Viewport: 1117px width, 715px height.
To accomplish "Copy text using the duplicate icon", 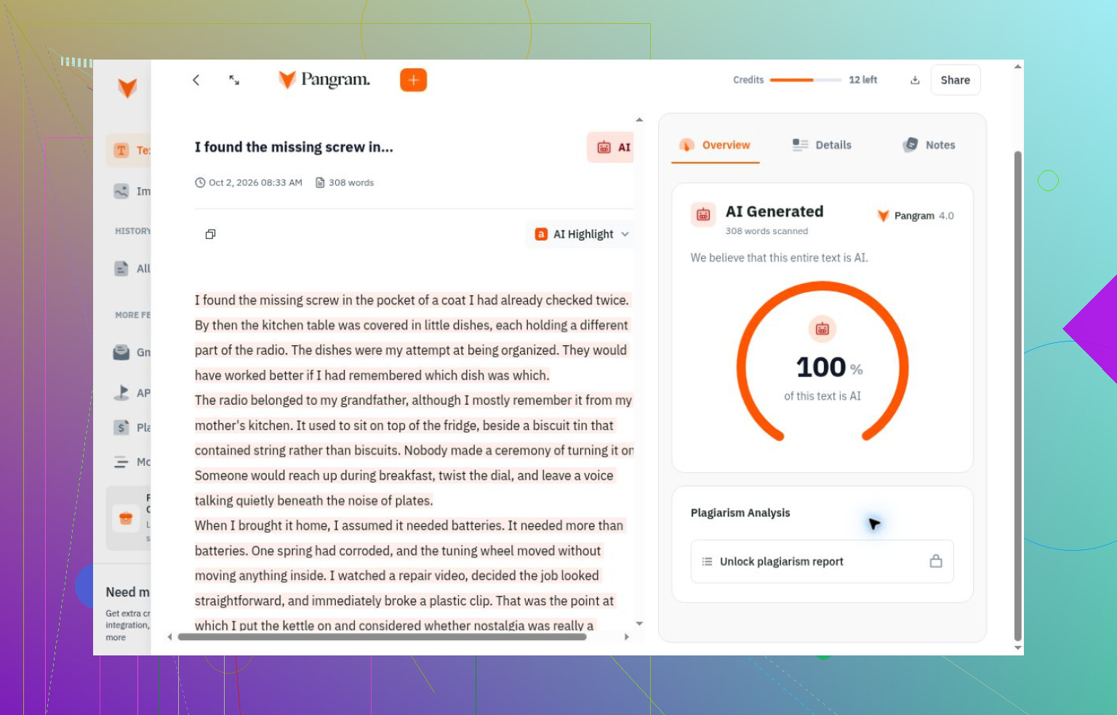I will coord(210,234).
